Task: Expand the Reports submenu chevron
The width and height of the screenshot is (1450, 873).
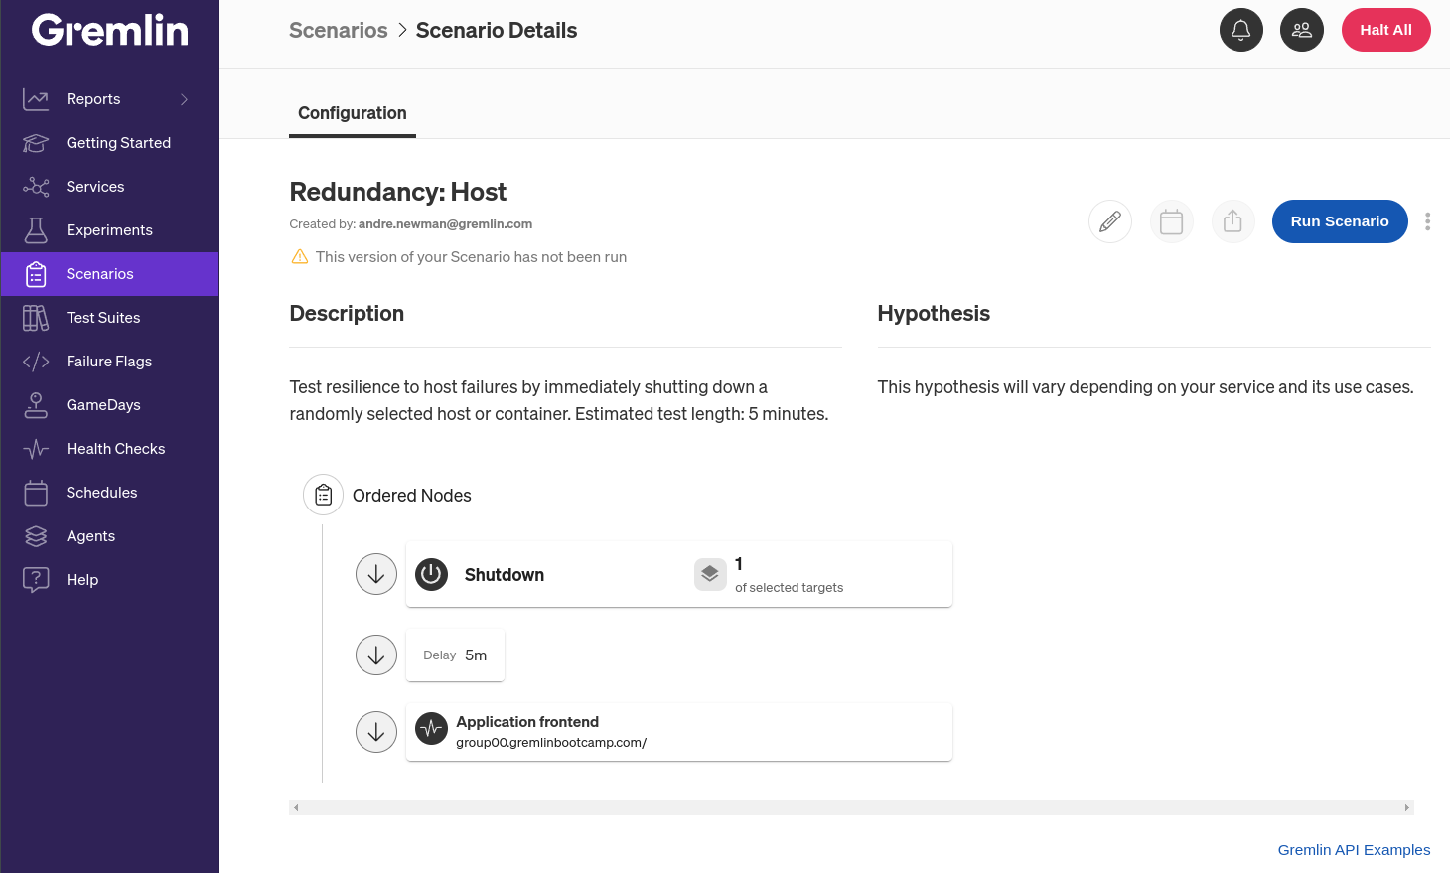Action: (x=185, y=99)
